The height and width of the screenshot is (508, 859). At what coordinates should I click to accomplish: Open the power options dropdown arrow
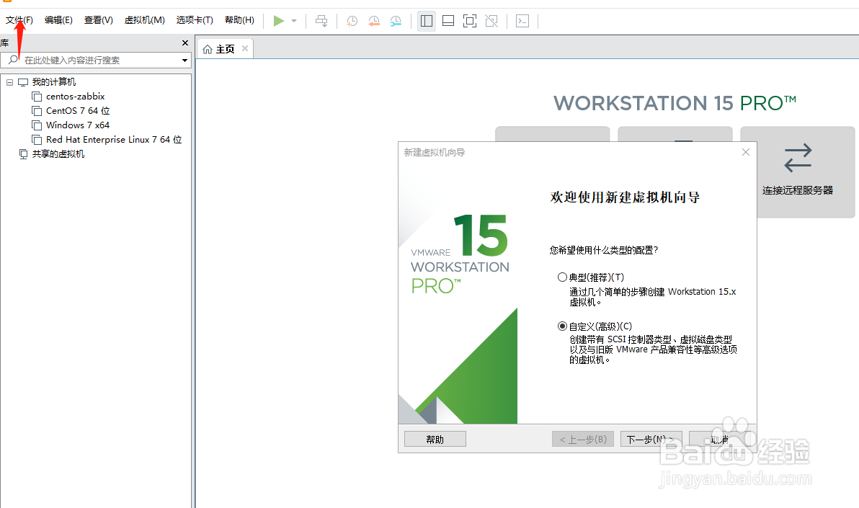click(294, 21)
